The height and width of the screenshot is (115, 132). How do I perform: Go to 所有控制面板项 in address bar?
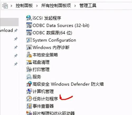click(56, 6)
